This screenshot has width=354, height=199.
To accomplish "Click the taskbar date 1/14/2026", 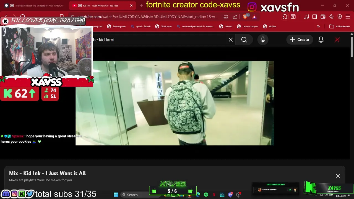I will point(341,196).
